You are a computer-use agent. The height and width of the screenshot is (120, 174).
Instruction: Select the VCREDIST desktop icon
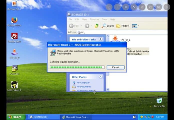tap(14, 69)
